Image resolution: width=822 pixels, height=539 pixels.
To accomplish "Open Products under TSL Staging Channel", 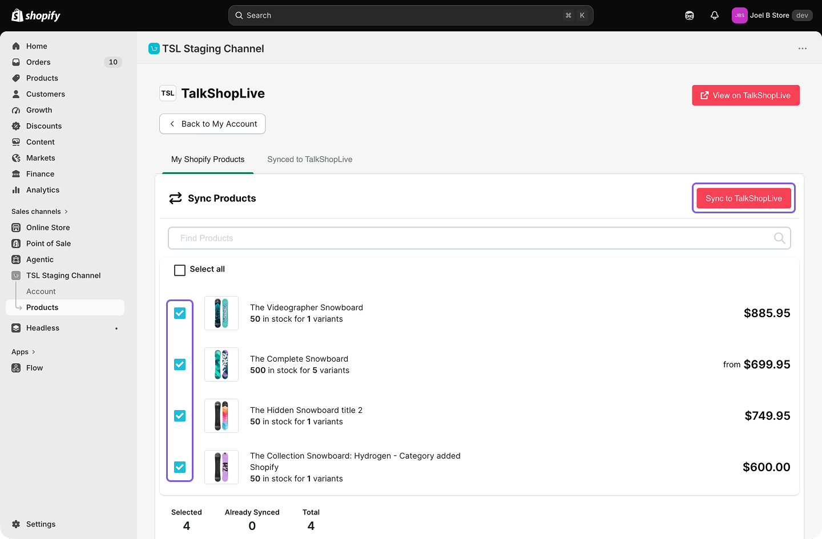I will point(65,307).
